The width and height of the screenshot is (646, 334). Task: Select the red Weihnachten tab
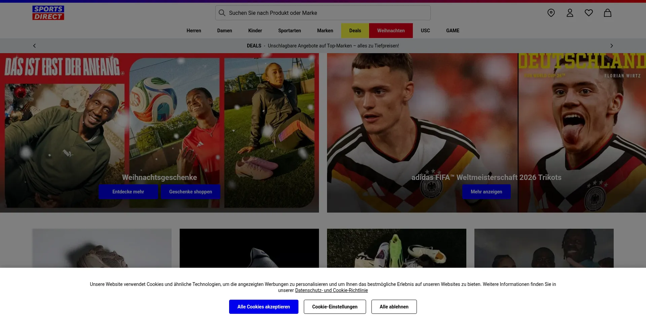point(391,31)
